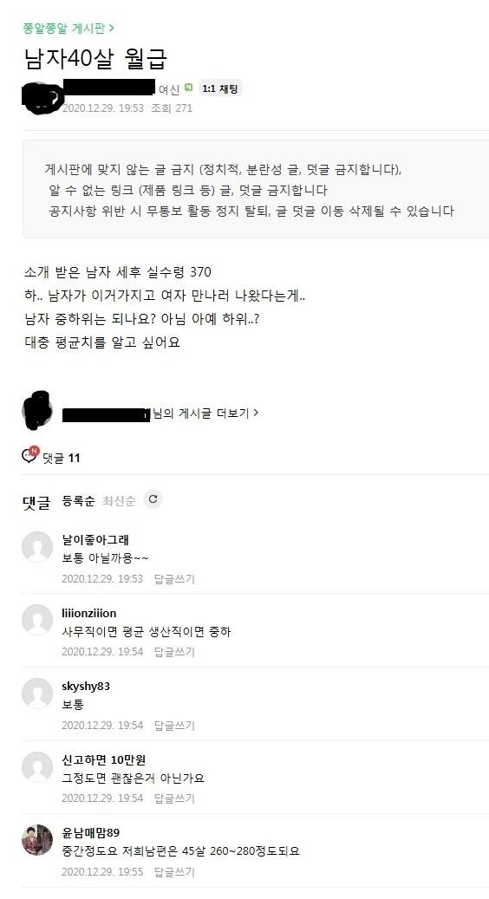Open the 쫑알쫑알 게시판 board link

pos(68,28)
